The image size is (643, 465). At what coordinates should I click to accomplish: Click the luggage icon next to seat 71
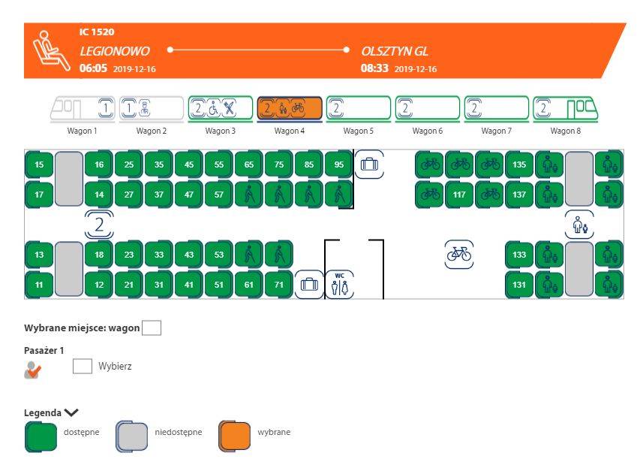coord(308,285)
